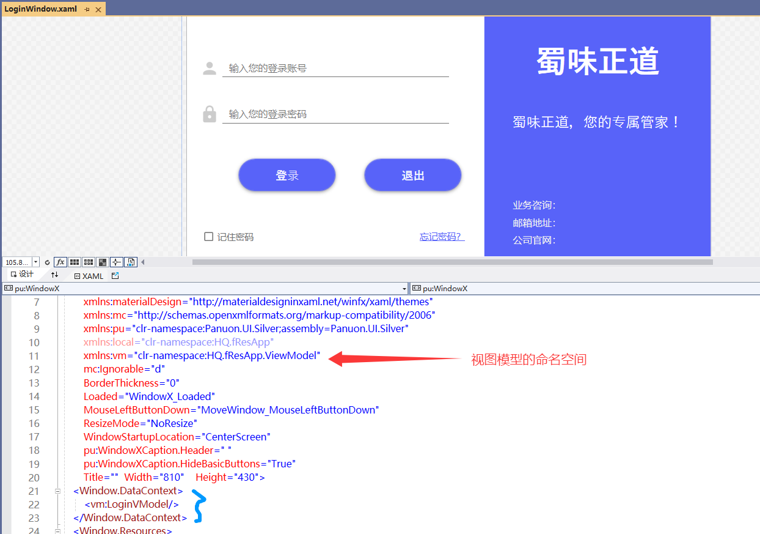The width and height of the screenshot is (760, 534).
Task: Click the pu:WindowXCaption.Header line
Action: (158, 450)
